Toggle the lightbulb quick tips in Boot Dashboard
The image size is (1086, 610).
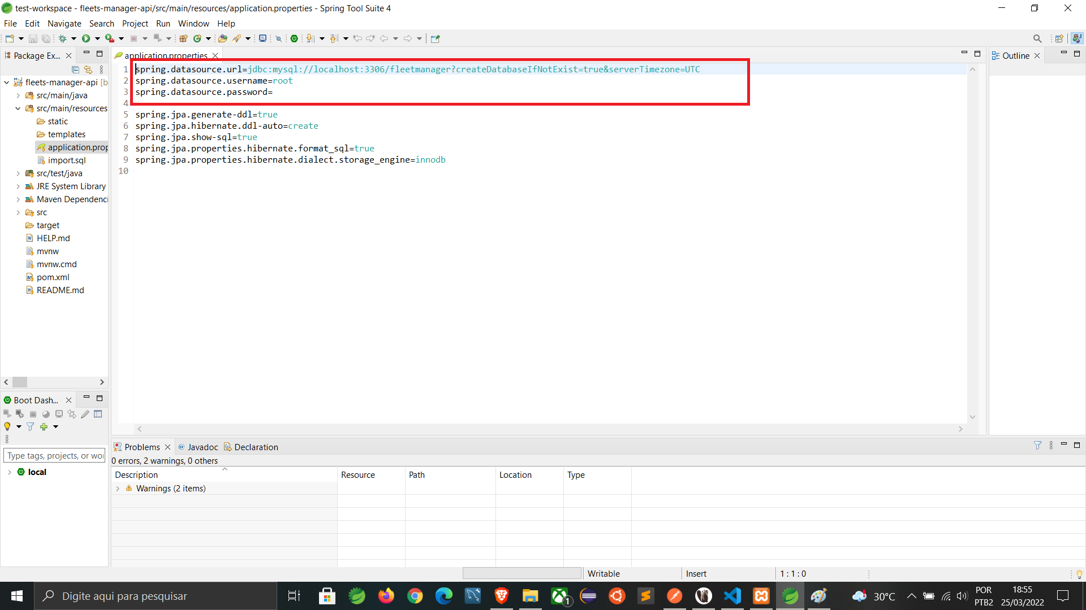[x=7, y=427]
